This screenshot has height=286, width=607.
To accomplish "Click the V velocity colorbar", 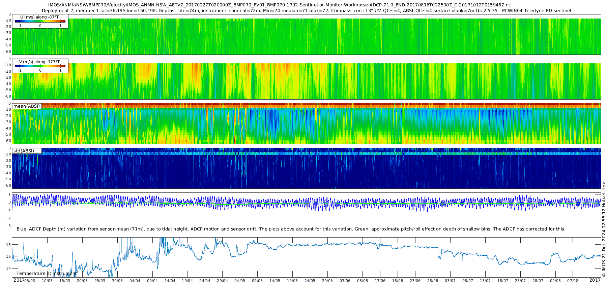I will (x=40, y=66).
